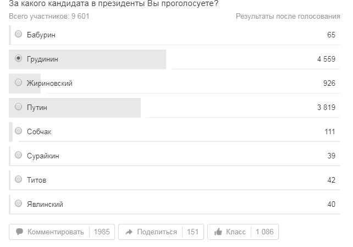This screenshot has height=247, width=353.
Task: Select the Грудинин radio button
Action: pos(19,58)
